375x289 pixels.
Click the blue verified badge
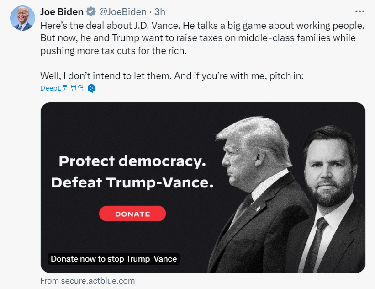point(90,11)
